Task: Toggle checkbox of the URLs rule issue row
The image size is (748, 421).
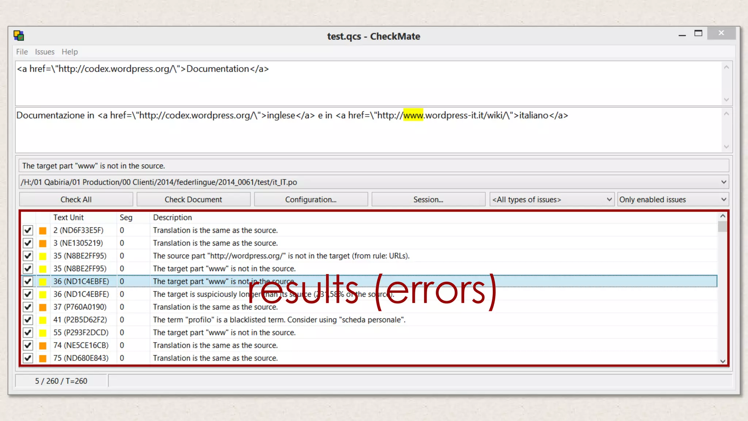Action: (x=28, y=256)
